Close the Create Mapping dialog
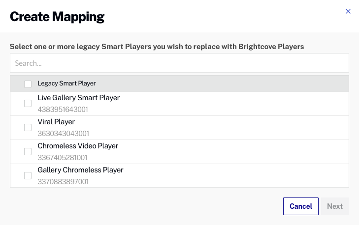Screen dimensions: 359x225 click(x=348, y=11)
